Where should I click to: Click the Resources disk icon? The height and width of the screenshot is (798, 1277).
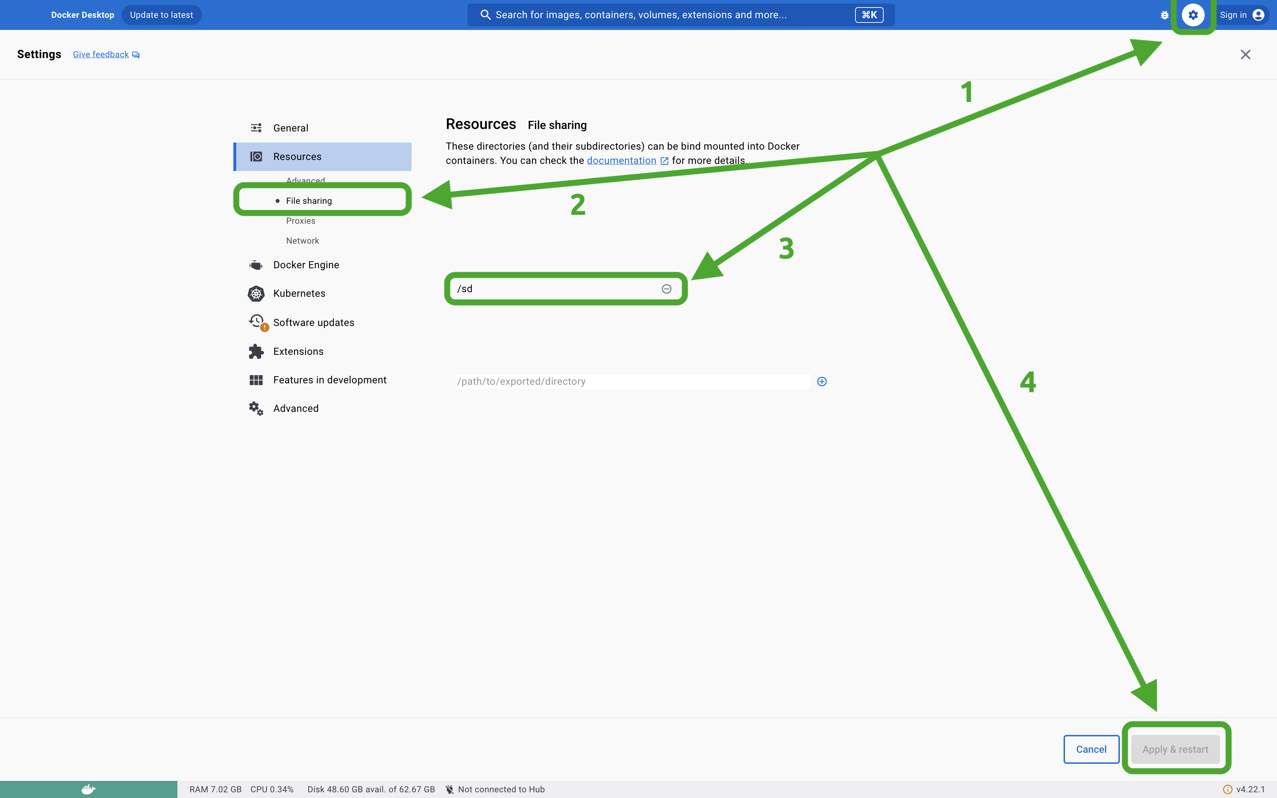click(x=256, y=156)
